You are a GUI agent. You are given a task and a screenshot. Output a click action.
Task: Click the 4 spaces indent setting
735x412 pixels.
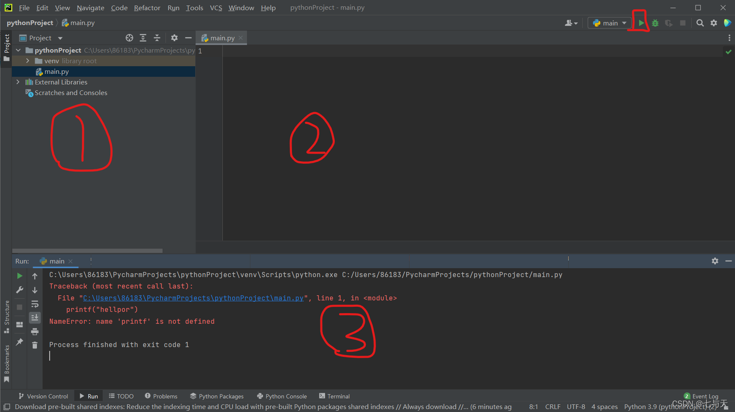604,406
